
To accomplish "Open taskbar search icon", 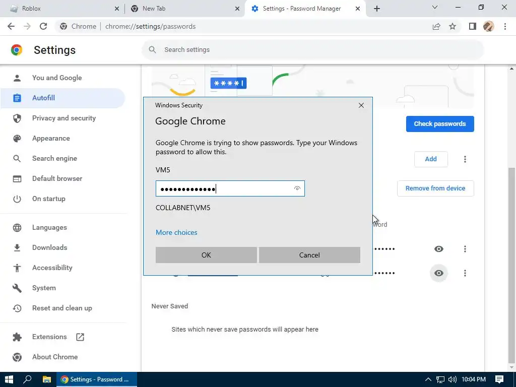I will pyautogui.click(x=27, y=379).
